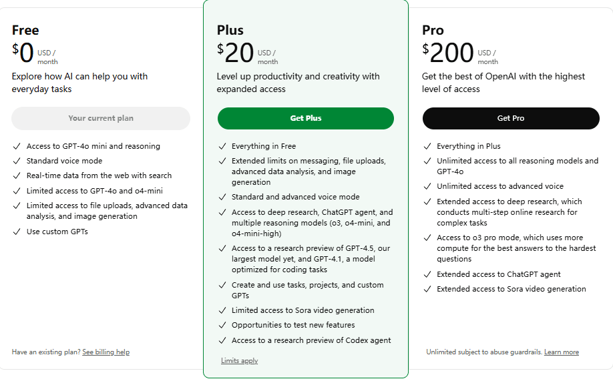Click checkmark beside Everything in Free
Viewport: 613px width, 379px height.
(x=222, y=146)
